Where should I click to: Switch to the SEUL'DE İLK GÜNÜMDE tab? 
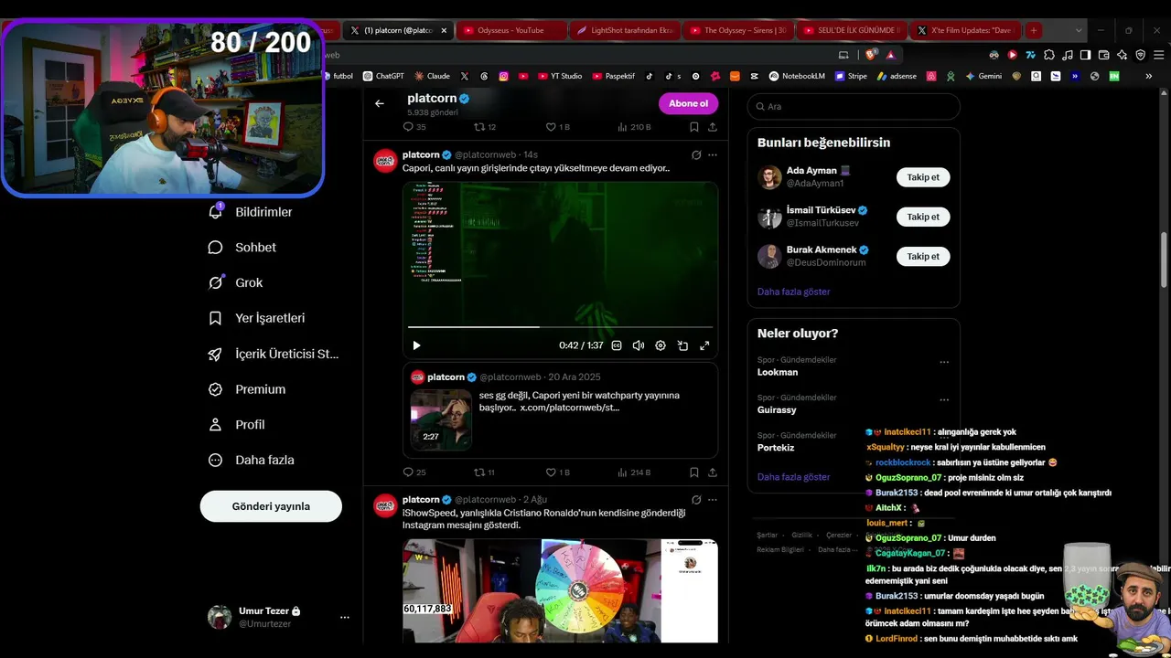coord(851,30)
